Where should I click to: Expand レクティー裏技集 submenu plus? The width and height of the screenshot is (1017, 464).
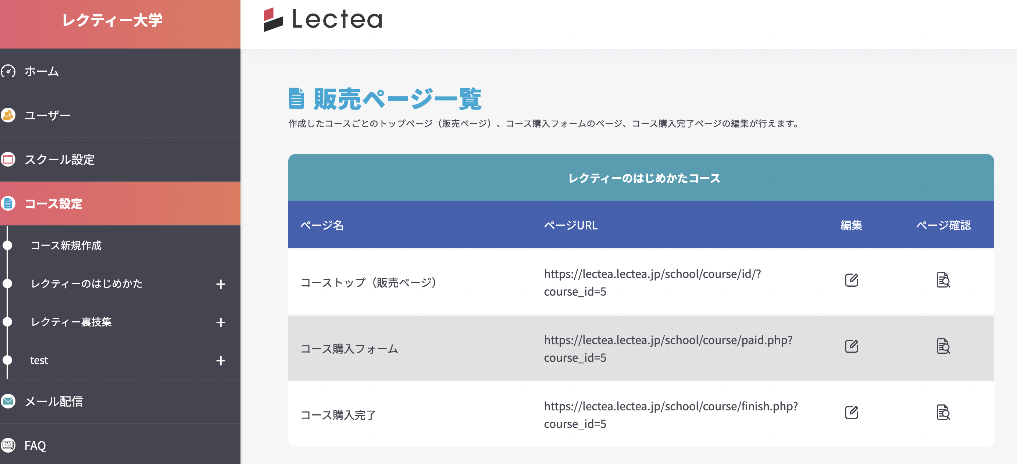[221, 322]
